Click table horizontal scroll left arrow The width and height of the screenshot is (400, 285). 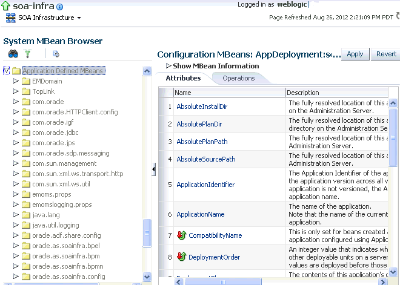(179, 282)
